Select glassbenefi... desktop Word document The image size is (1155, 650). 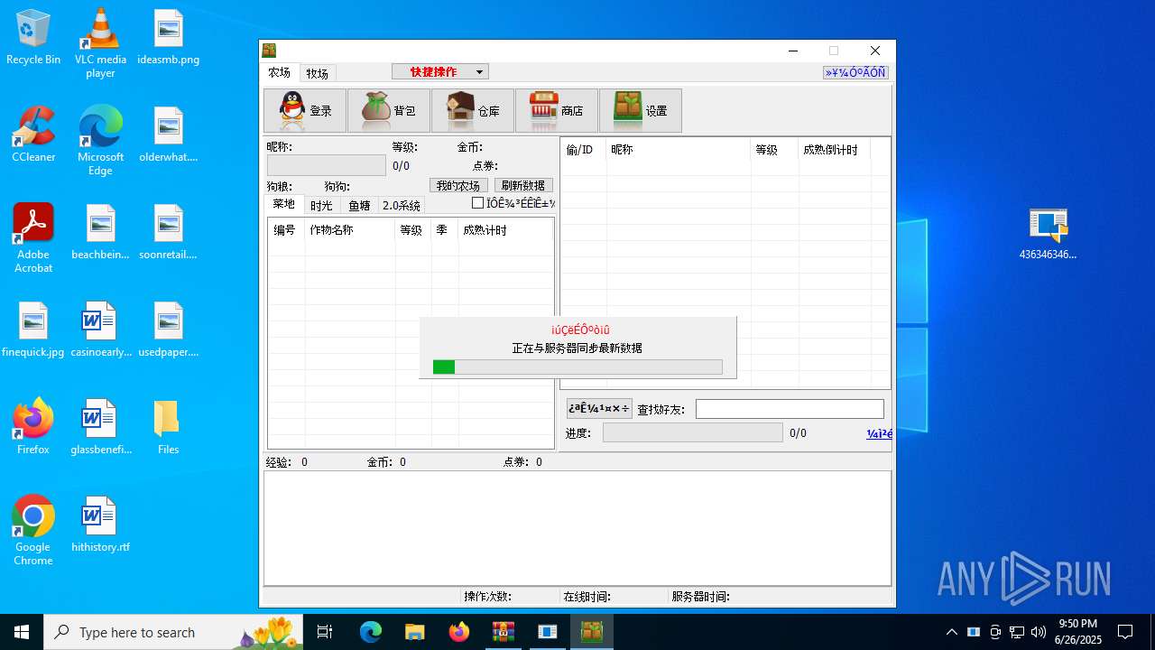pos(100,428)
